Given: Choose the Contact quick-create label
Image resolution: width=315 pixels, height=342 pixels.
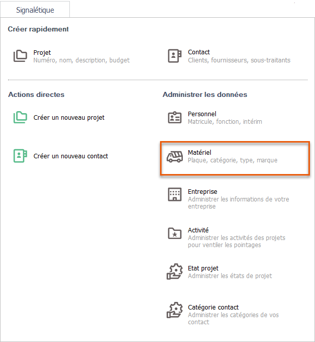Looking at the screenshot, I should [199, 52].
